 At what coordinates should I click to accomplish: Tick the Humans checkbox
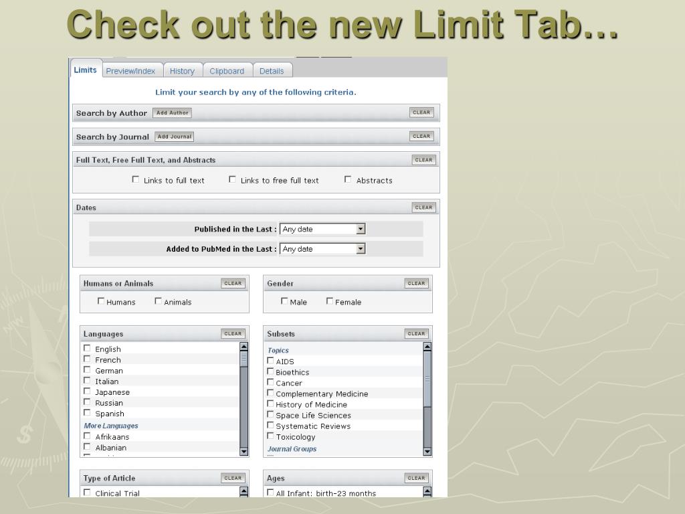(x=101, y=301)
